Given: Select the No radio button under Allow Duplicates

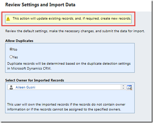Looking at the screenshot, I should click(x=11, y=49).
